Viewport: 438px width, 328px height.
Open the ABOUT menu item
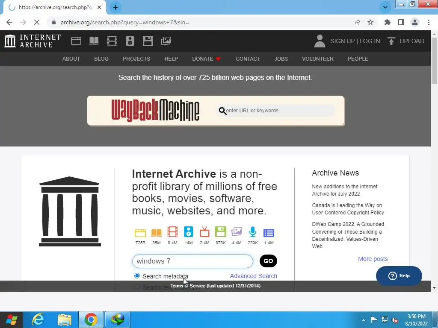tap(71, 59)
